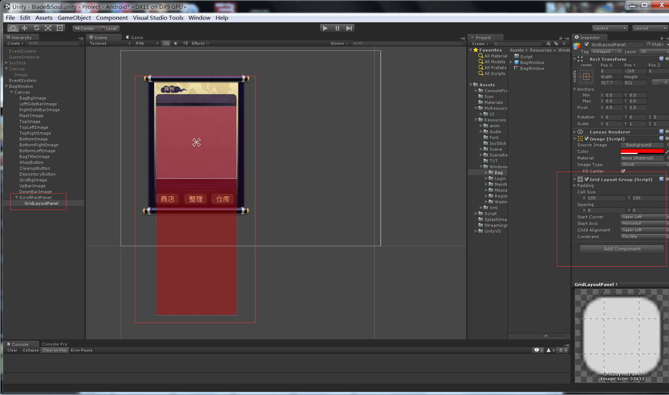Select the Scale tool

point(48,28)
